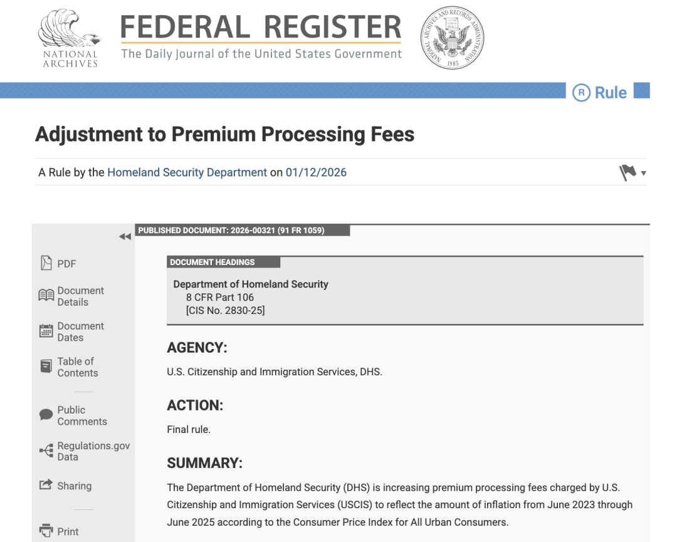
Task: Open the Homeland Security Department link
Action: (x=187, y=172)
